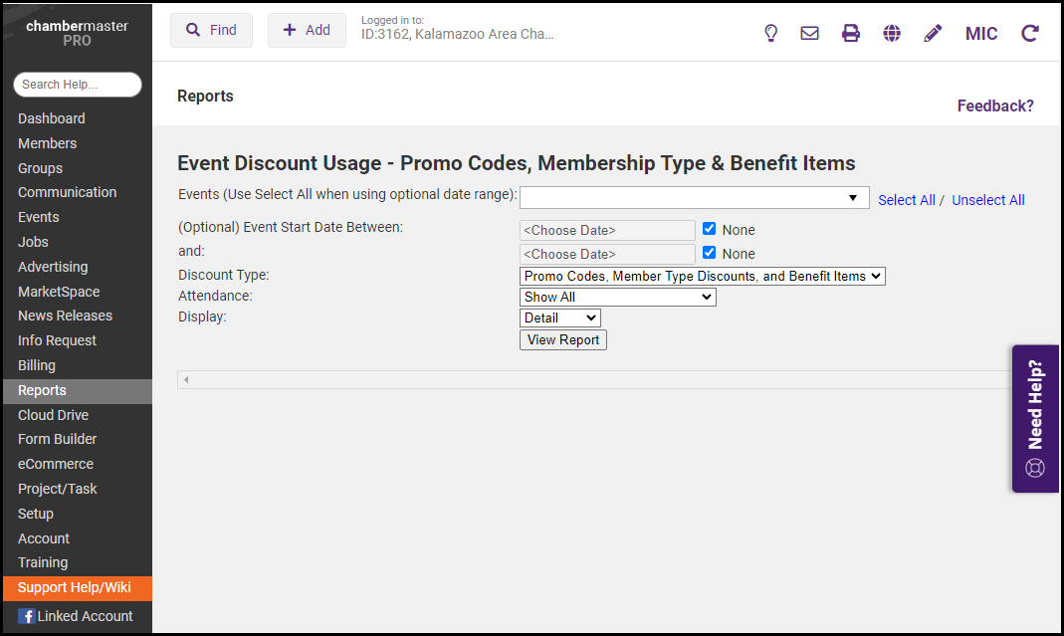Uncheck None for event start date
The height and width of the screenshot is (636, 1064).
pos(710,229)
